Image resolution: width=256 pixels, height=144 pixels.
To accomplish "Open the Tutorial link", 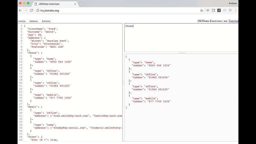I will (x=233, y=21).
